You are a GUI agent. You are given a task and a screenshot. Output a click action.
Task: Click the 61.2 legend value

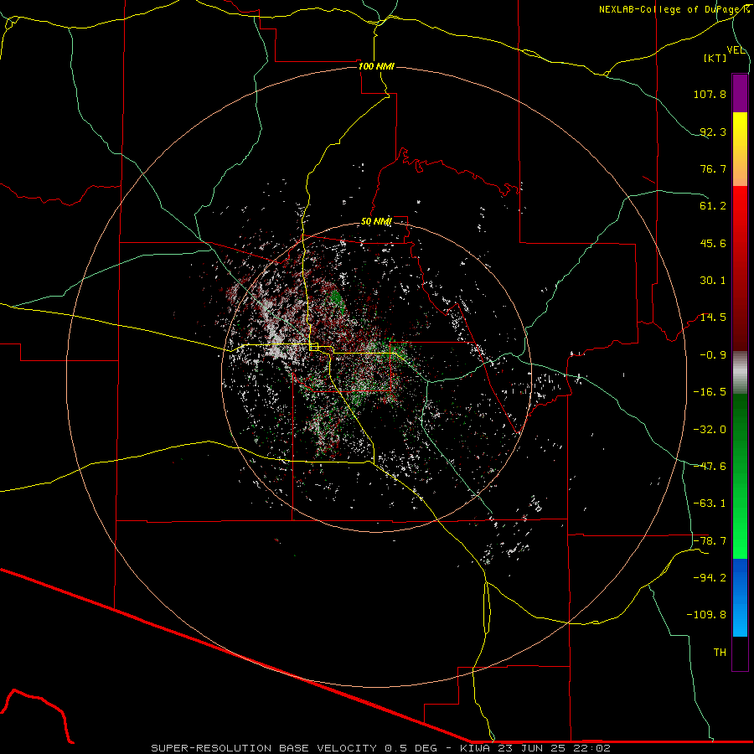713,206
